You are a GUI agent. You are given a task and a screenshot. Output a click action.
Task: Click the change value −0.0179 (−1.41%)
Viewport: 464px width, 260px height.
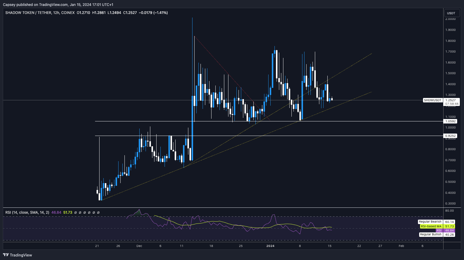pos(153,13)
